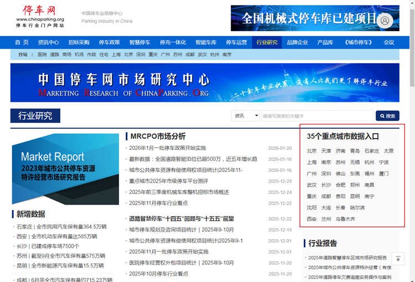The height and width of the screenshot is (282, 415).
Task: Select 北京 in key city data panel
Action: [x=312, y=150]
